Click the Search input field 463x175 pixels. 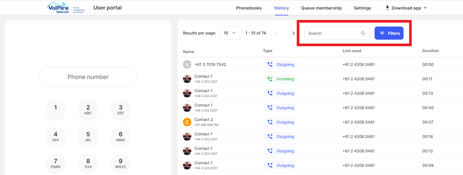[337, 33]
